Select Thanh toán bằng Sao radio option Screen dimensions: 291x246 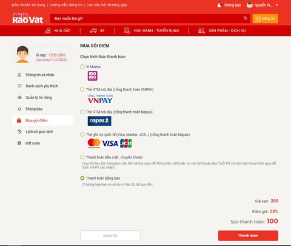[x=82, y=178]
